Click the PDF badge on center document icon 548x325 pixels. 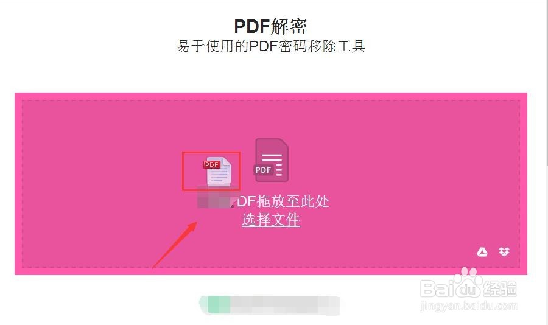click(x=263, y=170)
